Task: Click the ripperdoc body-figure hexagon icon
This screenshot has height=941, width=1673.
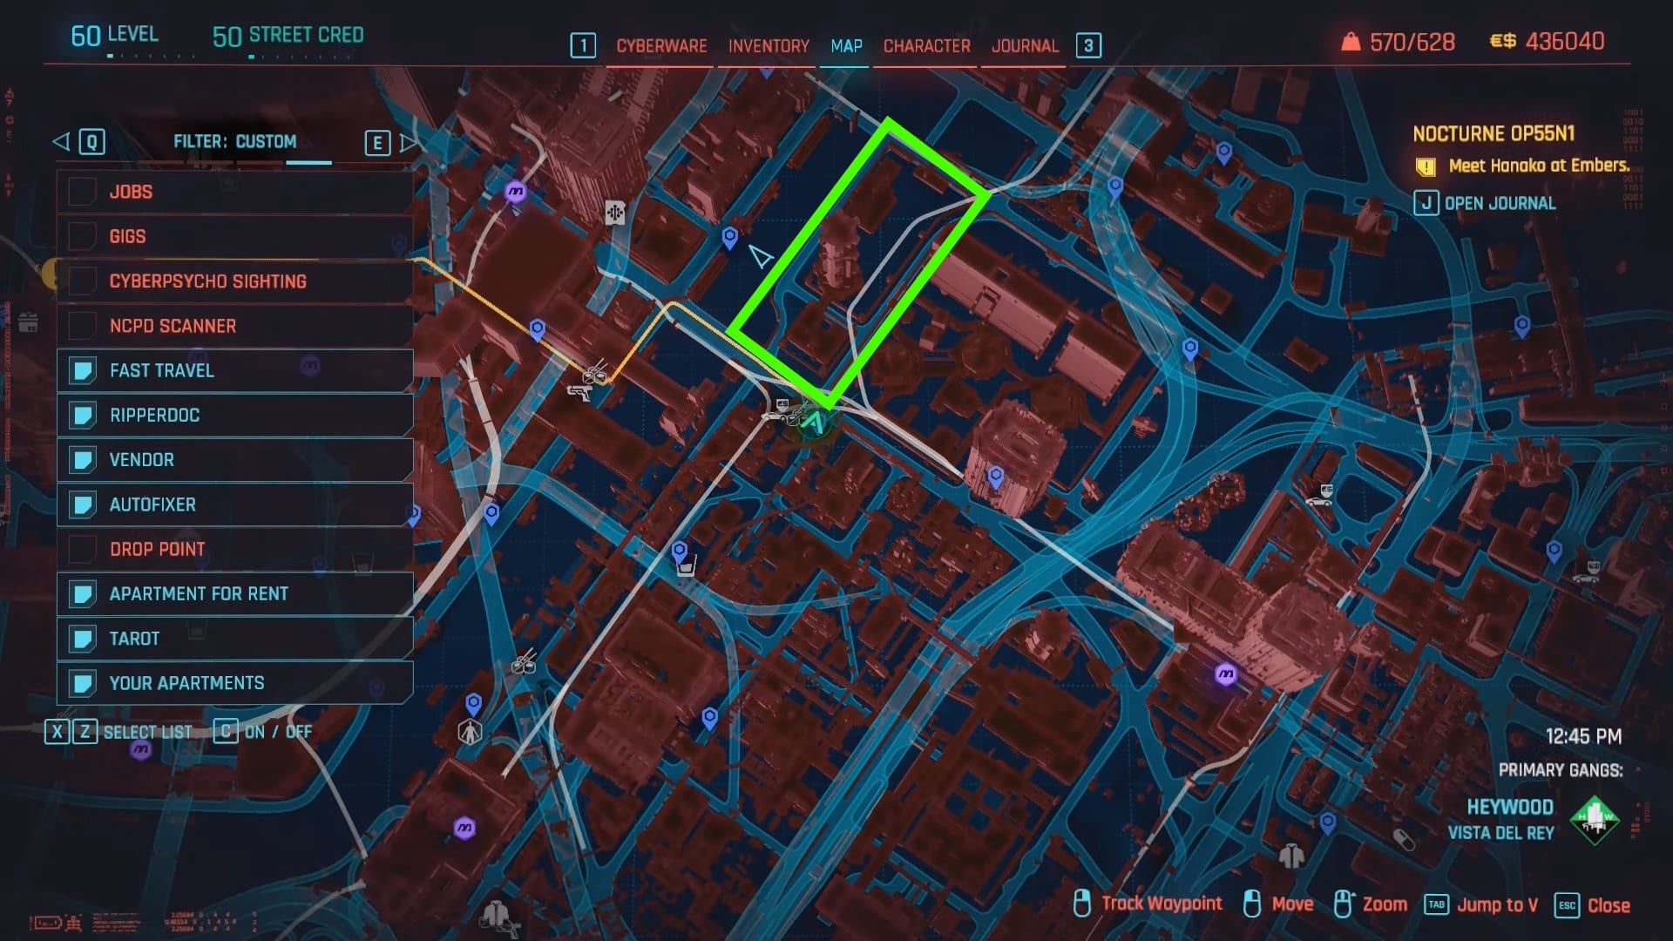Action: tap(471, 731)
